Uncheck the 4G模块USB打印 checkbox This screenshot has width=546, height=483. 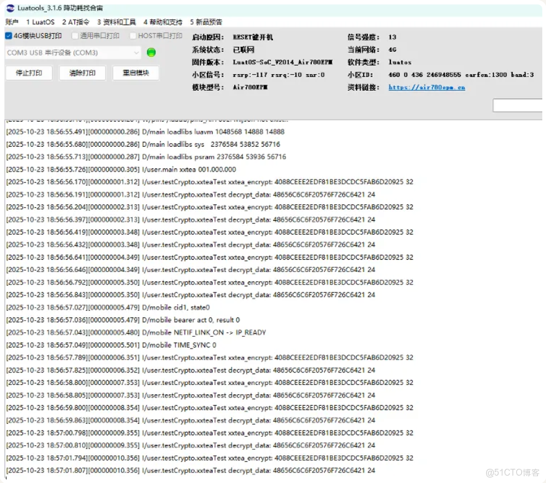point(9,36)
